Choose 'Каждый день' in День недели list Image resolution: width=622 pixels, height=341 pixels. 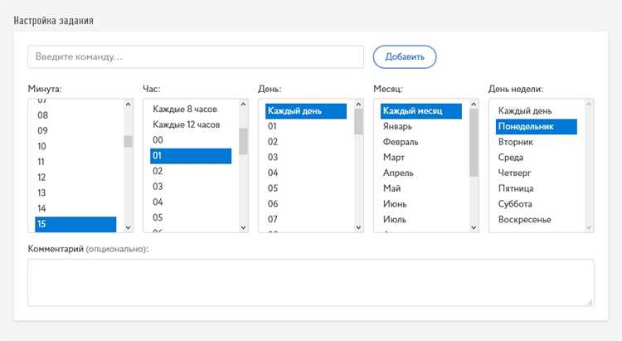537,110
